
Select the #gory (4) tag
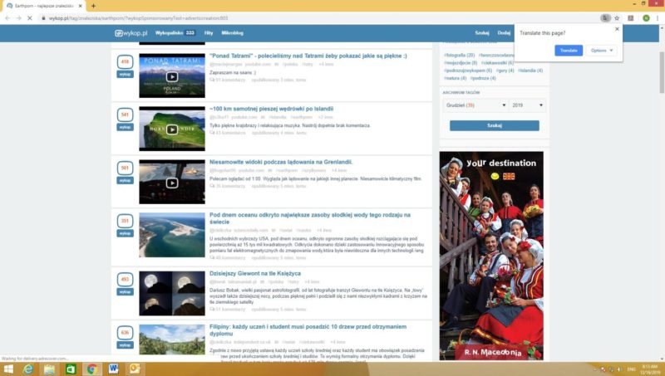tap(505, 71)
